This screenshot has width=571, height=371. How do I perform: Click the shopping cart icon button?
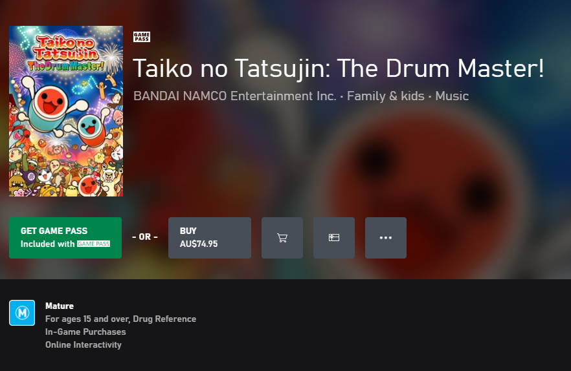click(x=282, y=238)
